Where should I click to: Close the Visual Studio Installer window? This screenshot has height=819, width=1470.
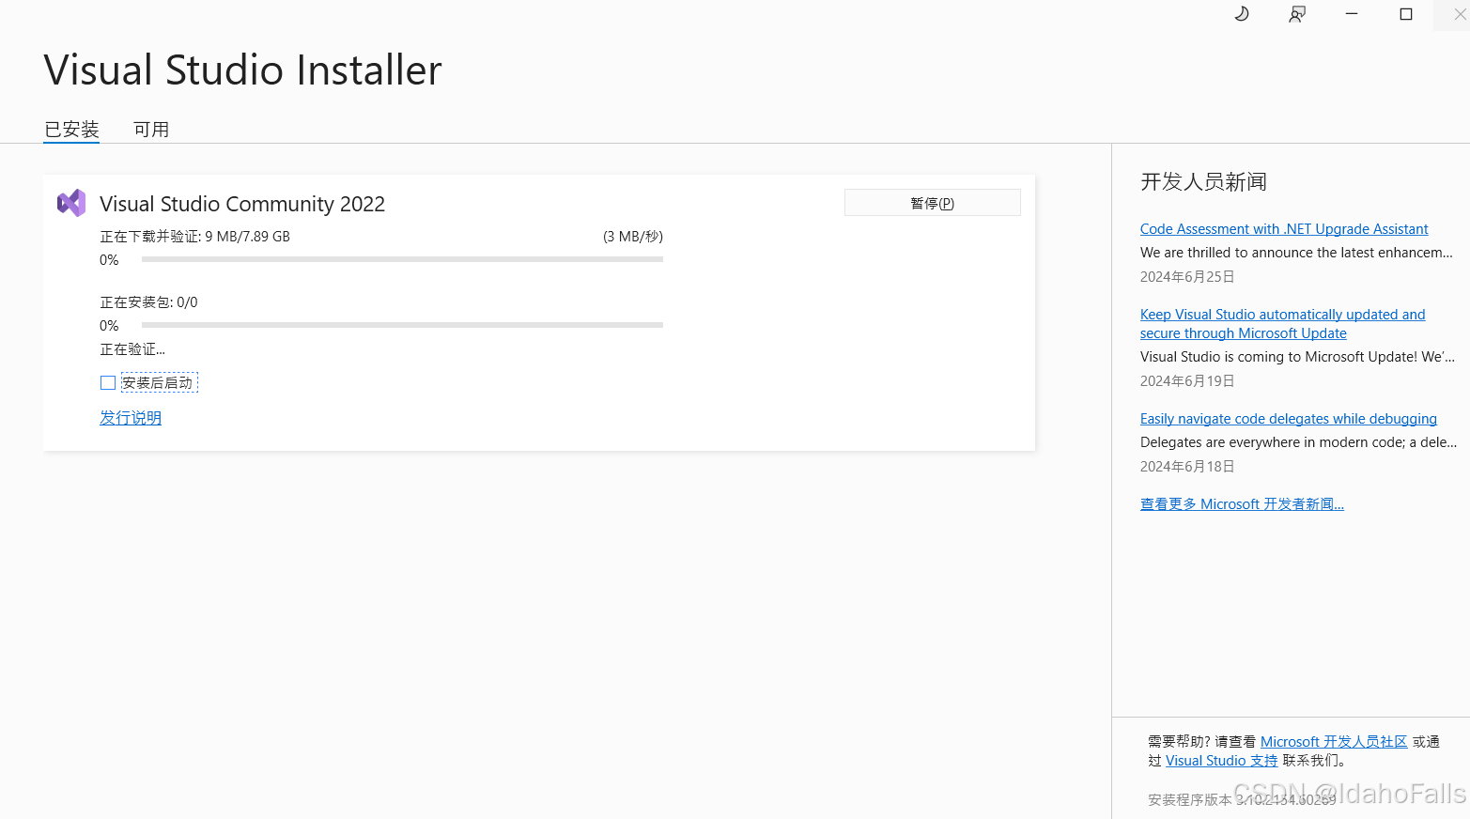1460,14
